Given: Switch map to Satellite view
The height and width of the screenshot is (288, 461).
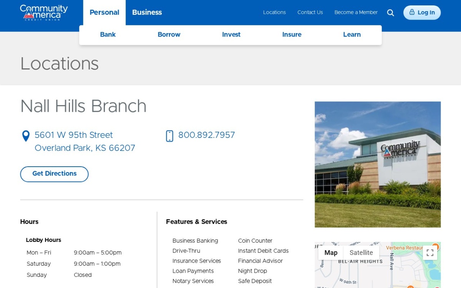Looking at the screenshot, I should click(x=361, y=253).
